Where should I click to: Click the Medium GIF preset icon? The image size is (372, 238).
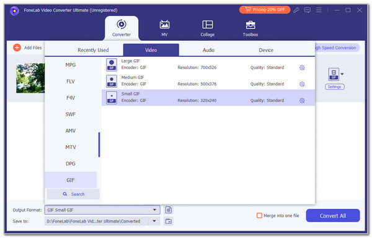click(112, 81)
